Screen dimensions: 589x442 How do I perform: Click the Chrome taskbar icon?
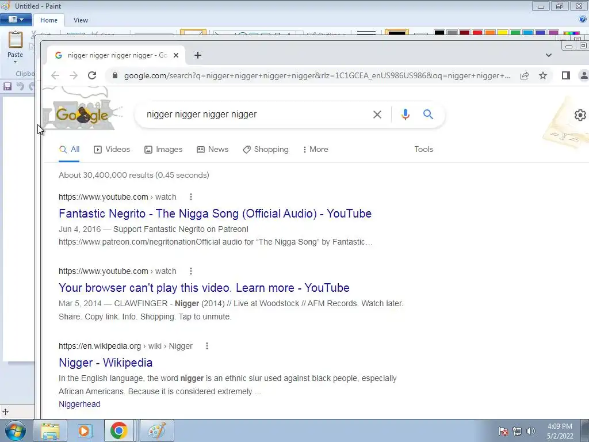tap(118, 430)
